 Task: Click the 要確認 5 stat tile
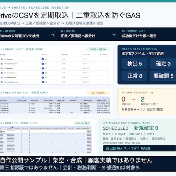click(x=163, y=76)
